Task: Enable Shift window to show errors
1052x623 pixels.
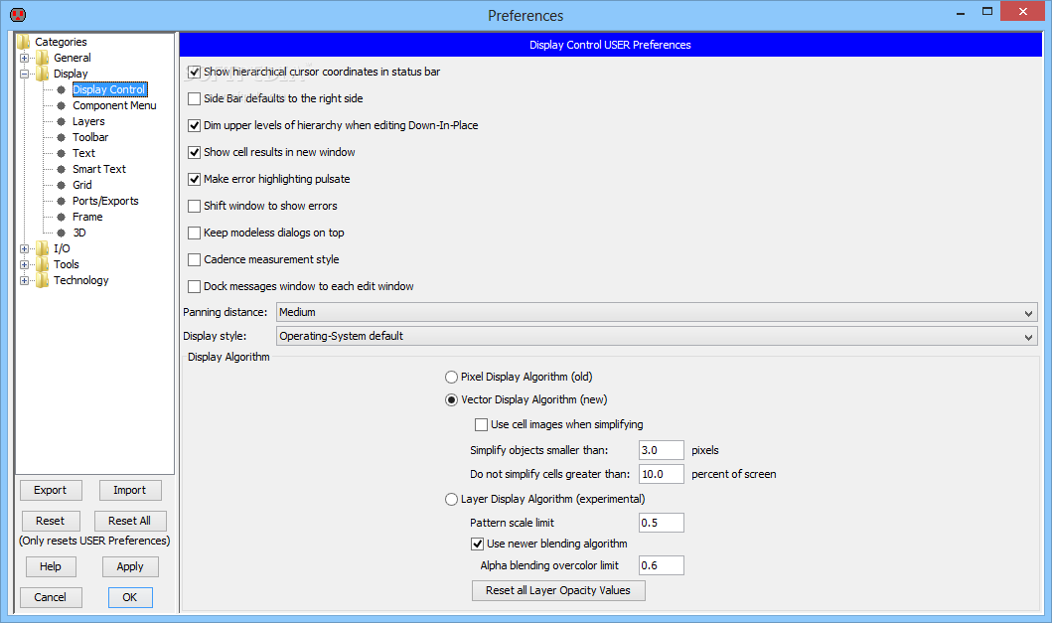Action: click(194, 206)
